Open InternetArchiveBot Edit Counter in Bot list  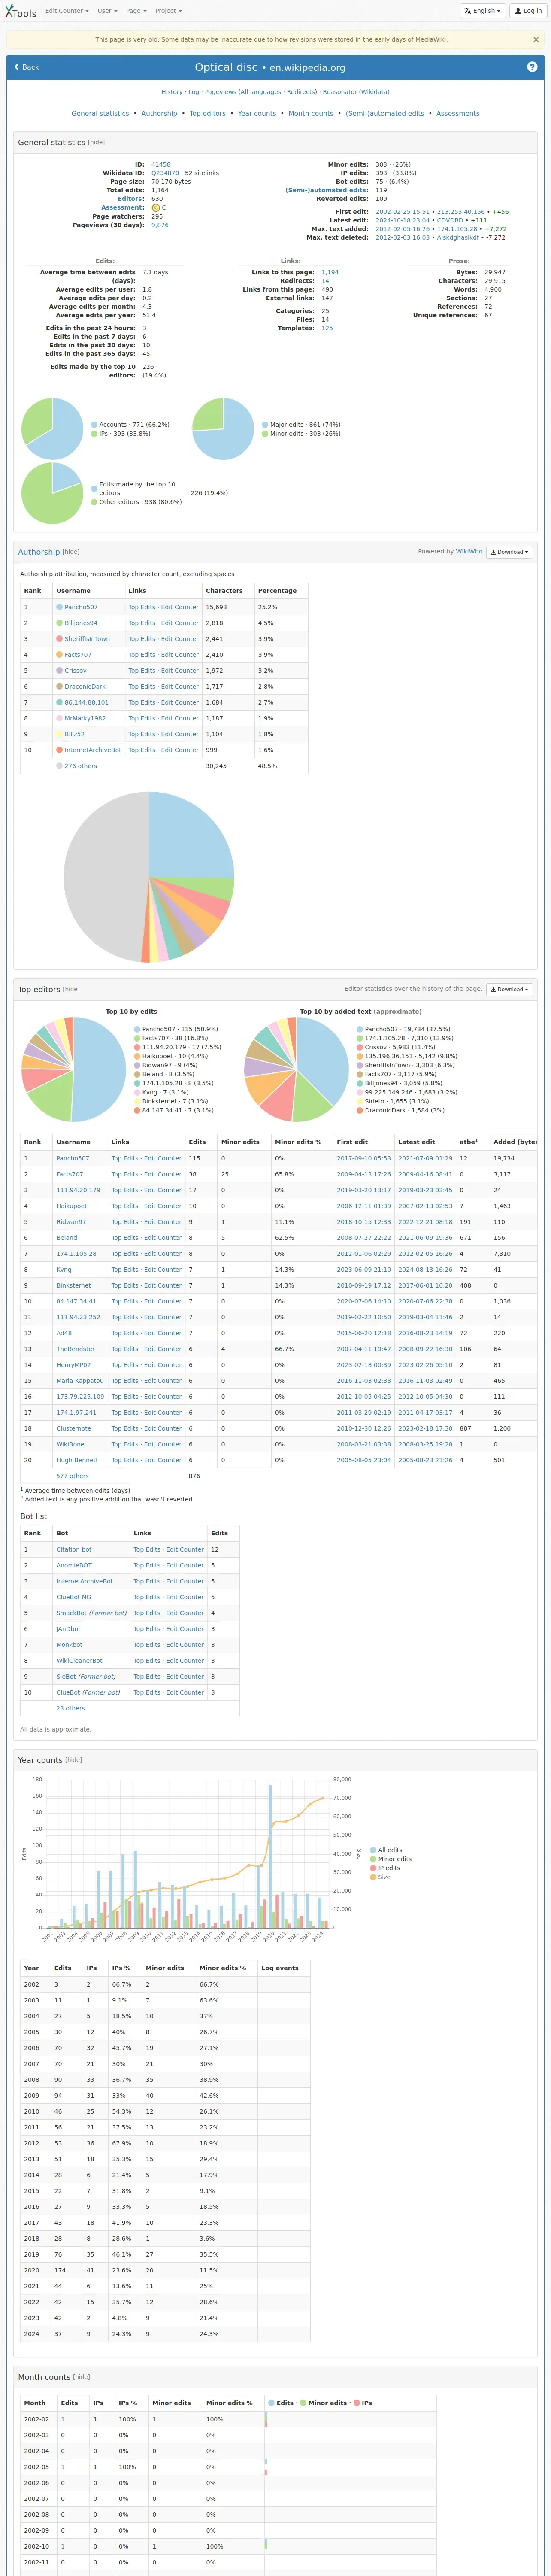pos(185,1581)
